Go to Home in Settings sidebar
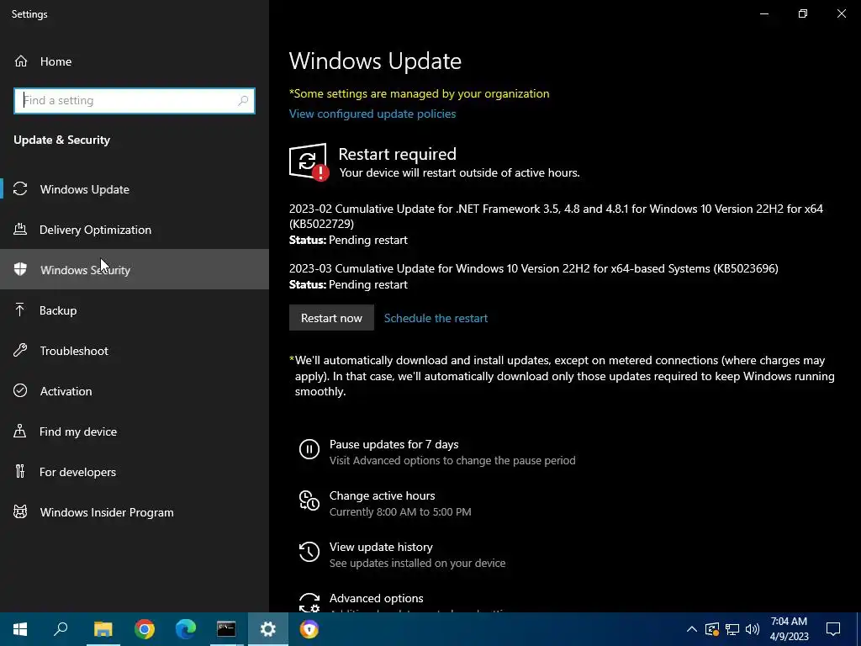 (135, 61)
